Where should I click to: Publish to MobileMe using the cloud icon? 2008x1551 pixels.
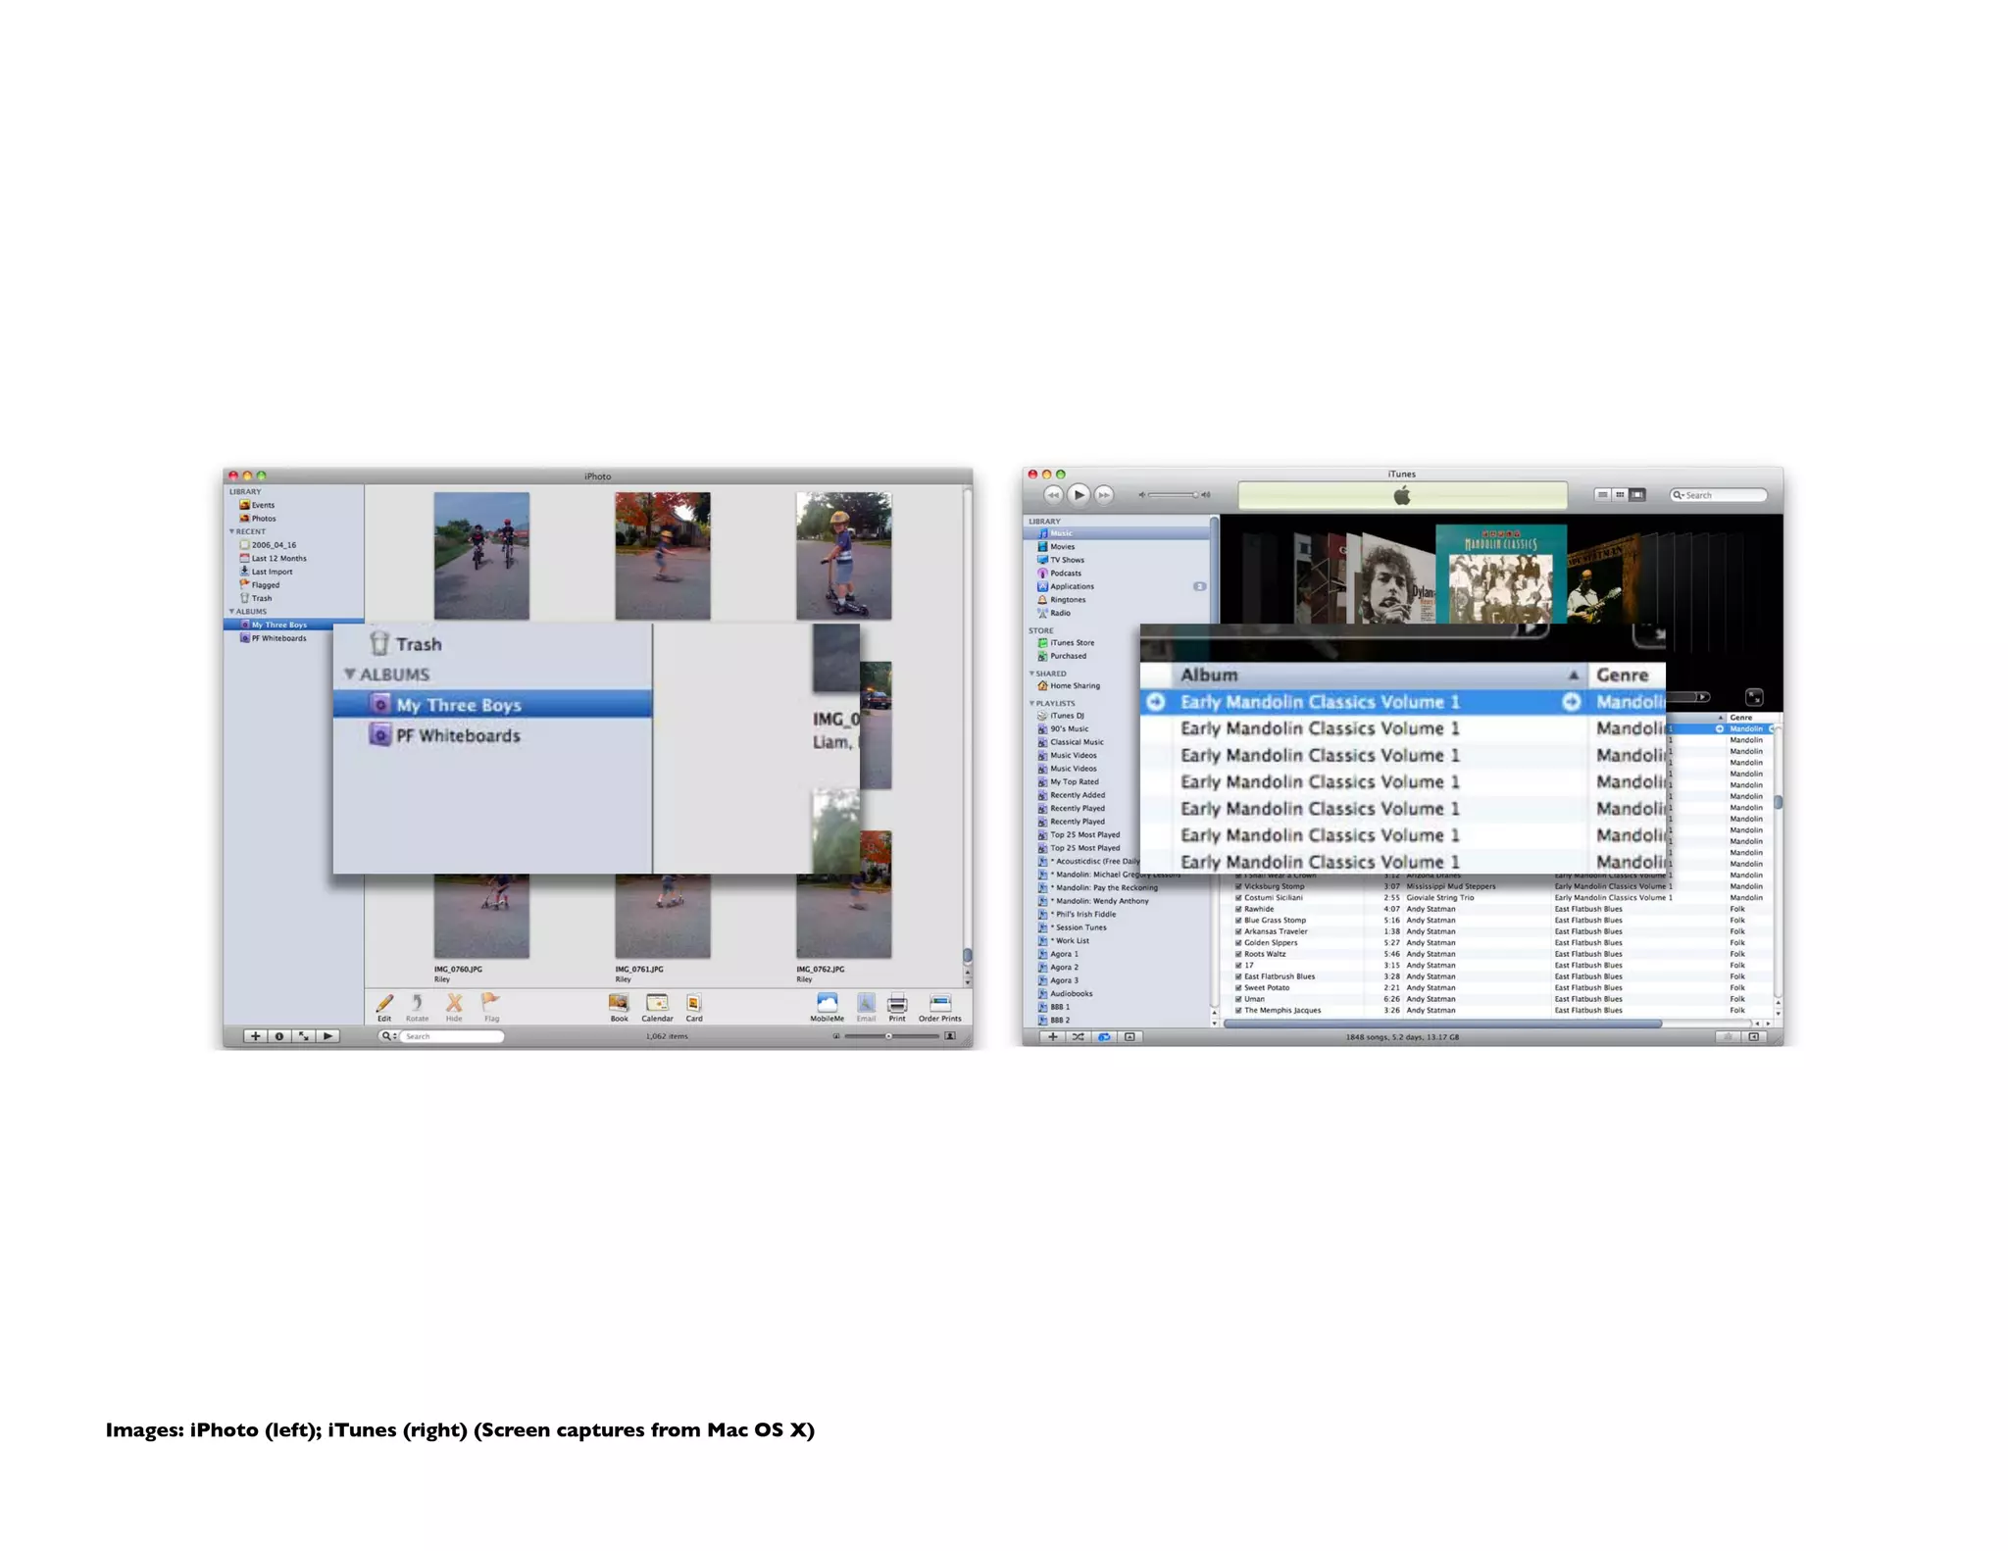click(x=827, y=1002)
